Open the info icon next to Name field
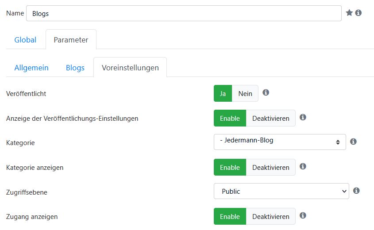The width and height of the screenshot is (374, 230). pyautogui.click(x=358, y=13)
